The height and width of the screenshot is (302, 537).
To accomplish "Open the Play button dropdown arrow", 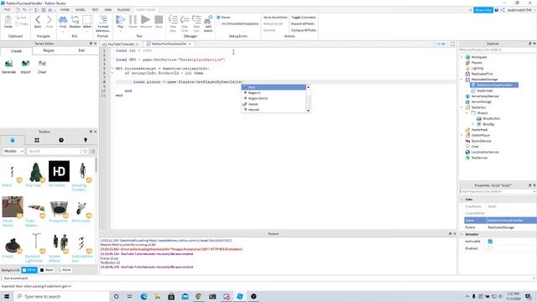I will coord(120,31).
